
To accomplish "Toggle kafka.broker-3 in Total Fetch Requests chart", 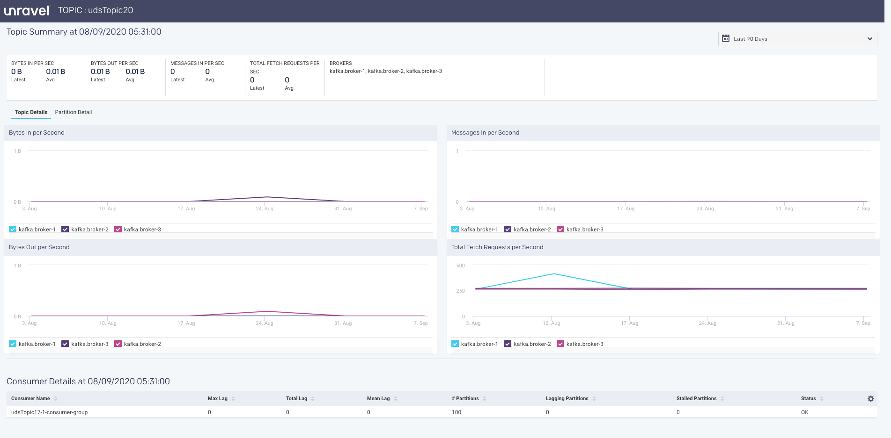I will (560, 344).
